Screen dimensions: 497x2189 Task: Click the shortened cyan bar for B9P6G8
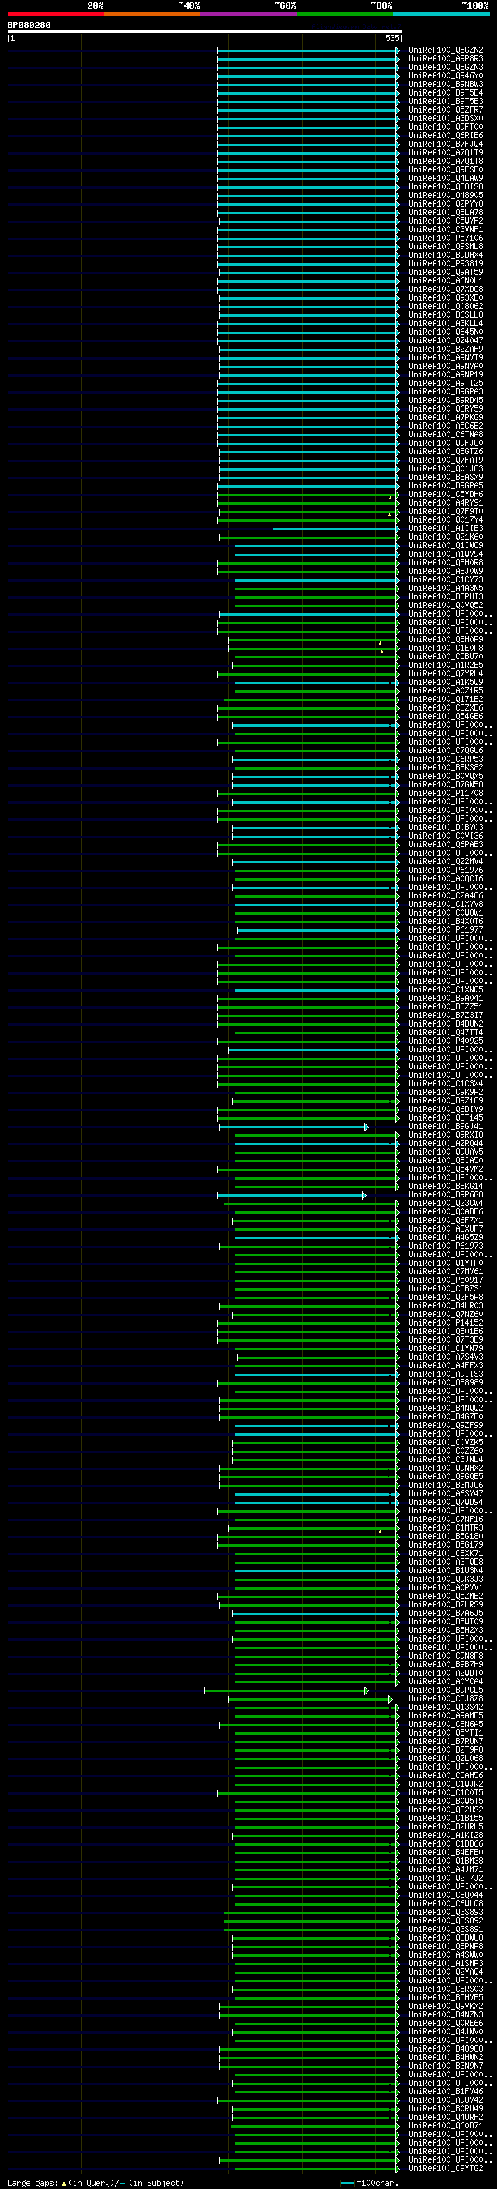292,1195
